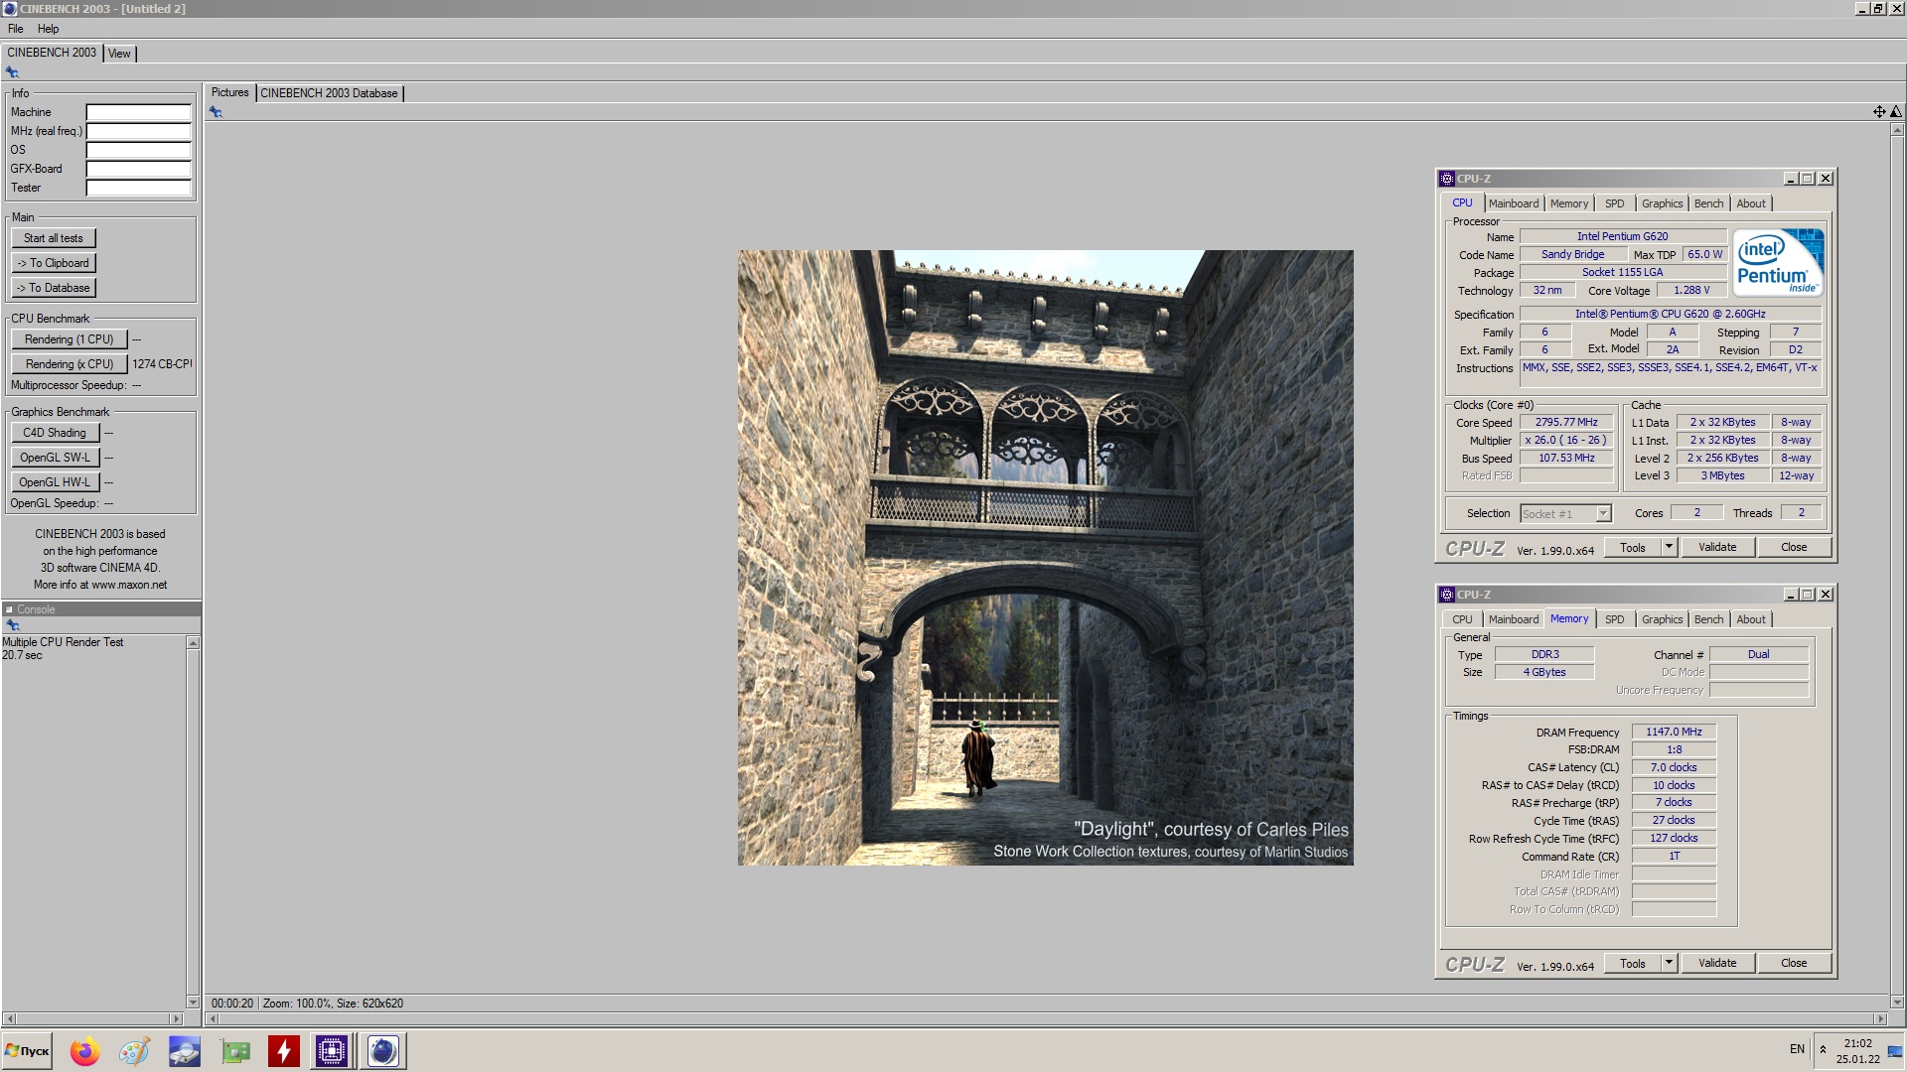Click picture view vertical scrollbar down arrow

1896,1003
